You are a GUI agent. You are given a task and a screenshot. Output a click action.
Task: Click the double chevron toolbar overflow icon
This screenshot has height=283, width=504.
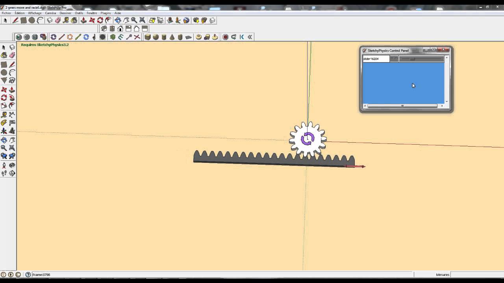pyautogui.click(x=250, y=37)
